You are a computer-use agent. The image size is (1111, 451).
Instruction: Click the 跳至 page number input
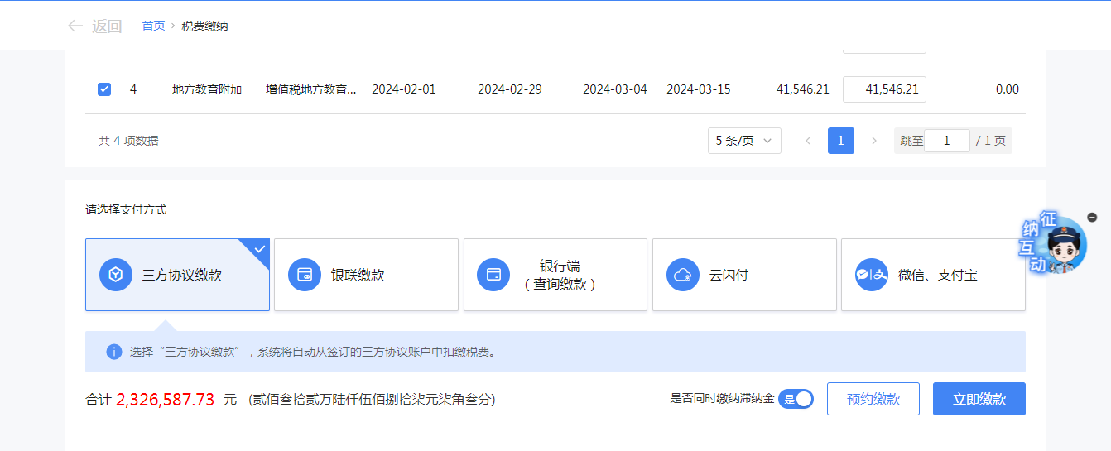click(x=946, y=141)
